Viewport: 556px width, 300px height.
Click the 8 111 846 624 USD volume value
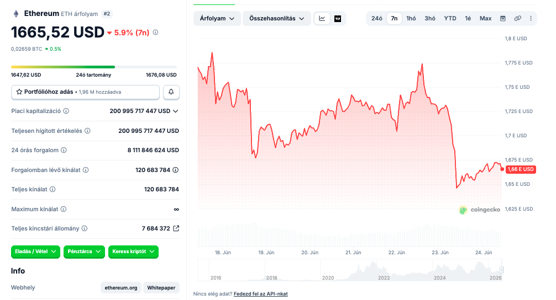point(153,150)
